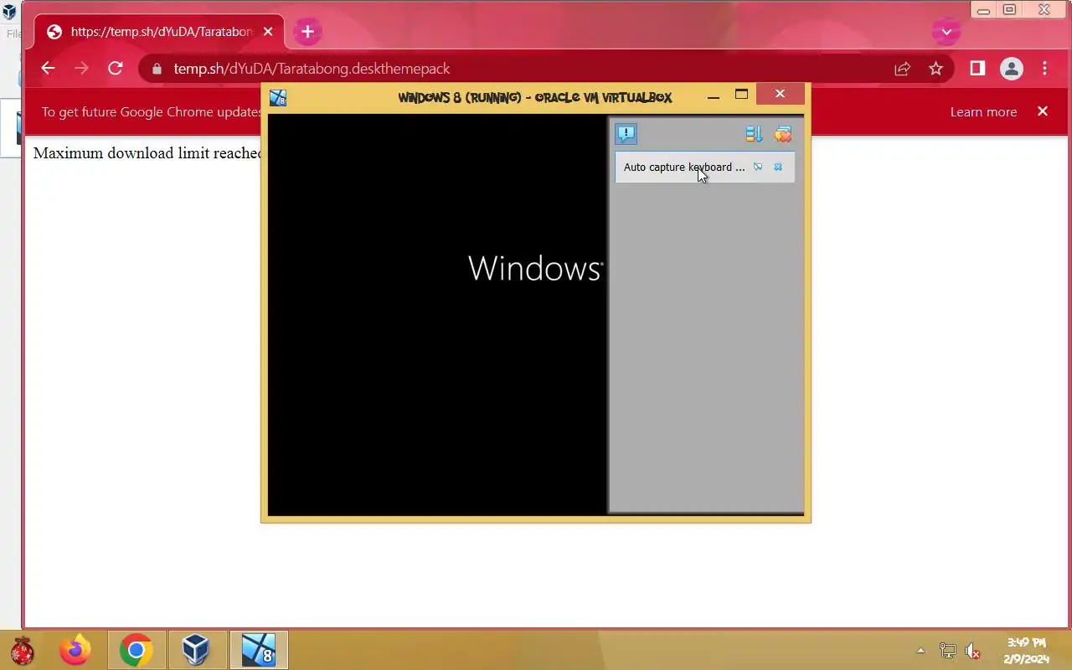Minimize the Windows 8 VirtualBox window
1072x670 pixels.
714,95
